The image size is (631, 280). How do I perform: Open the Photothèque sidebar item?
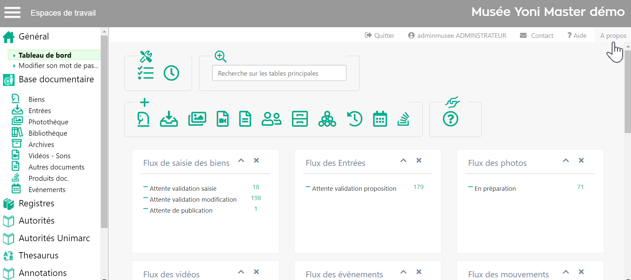click(48, 122)
